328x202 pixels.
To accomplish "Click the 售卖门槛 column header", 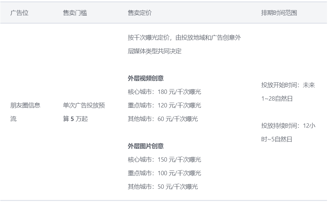I will tap(75, 13).
